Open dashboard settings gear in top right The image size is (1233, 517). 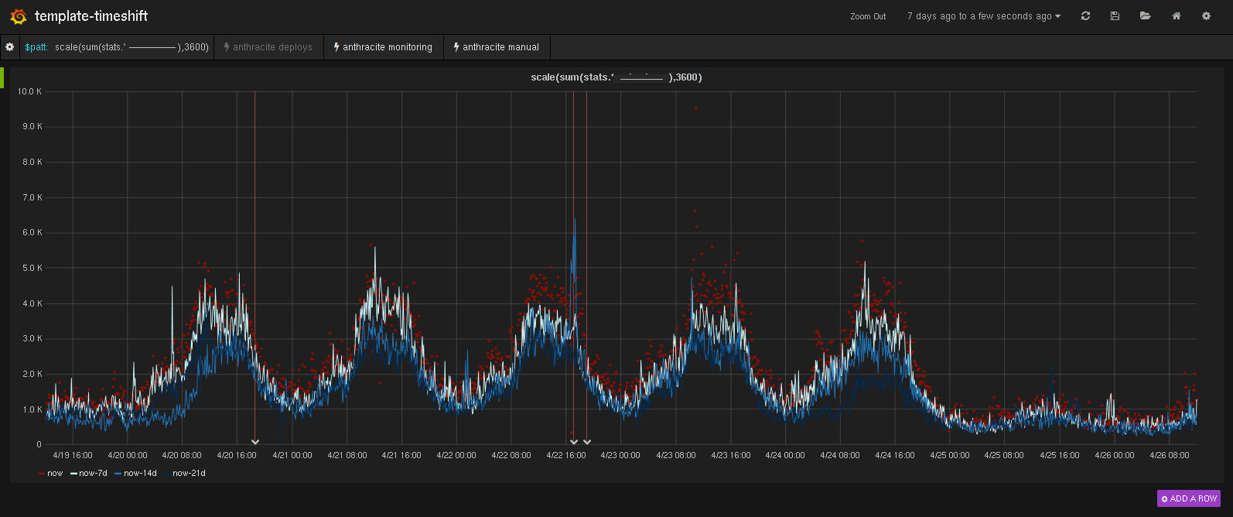[x=1206, y=16]
